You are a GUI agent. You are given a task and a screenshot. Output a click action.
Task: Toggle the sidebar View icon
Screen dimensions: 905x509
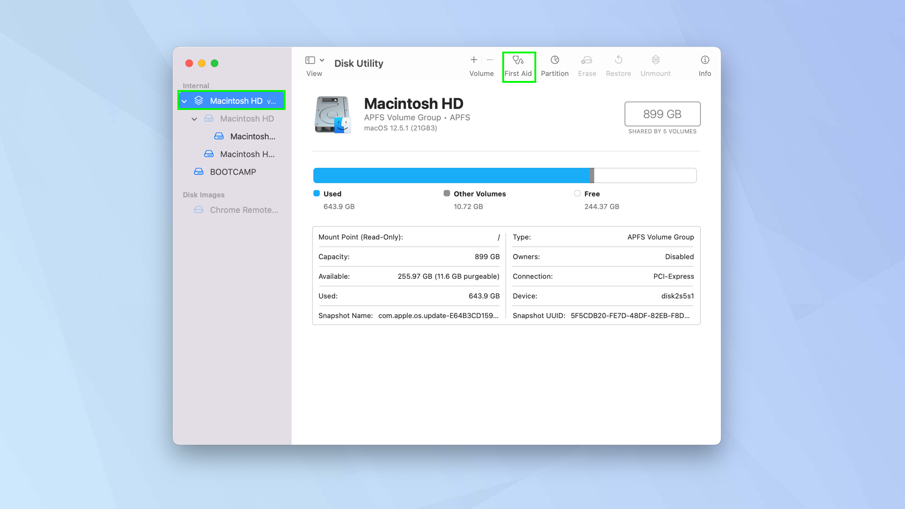click(x=310, y=60)
